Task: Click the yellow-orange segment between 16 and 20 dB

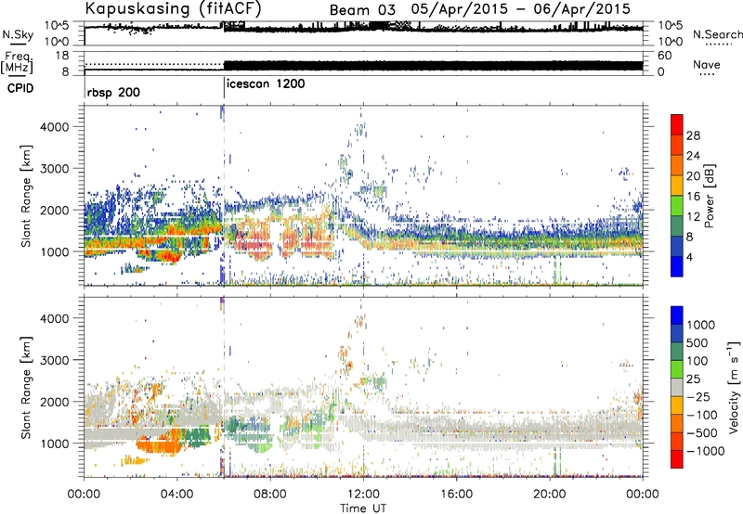Action: click(x=677, y=186)
